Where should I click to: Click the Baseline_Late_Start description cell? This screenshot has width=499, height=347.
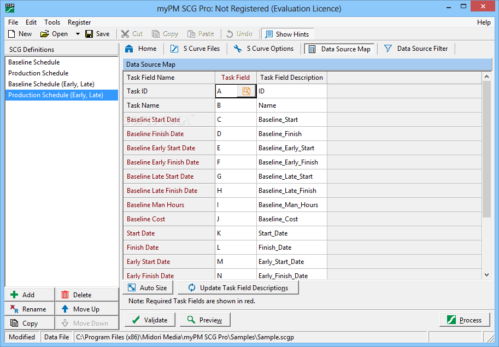pos(291,177)
